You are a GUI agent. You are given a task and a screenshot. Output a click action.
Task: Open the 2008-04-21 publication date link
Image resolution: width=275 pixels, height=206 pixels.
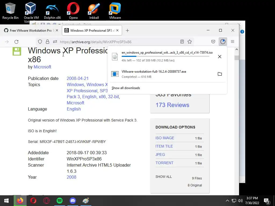(78, 79)
